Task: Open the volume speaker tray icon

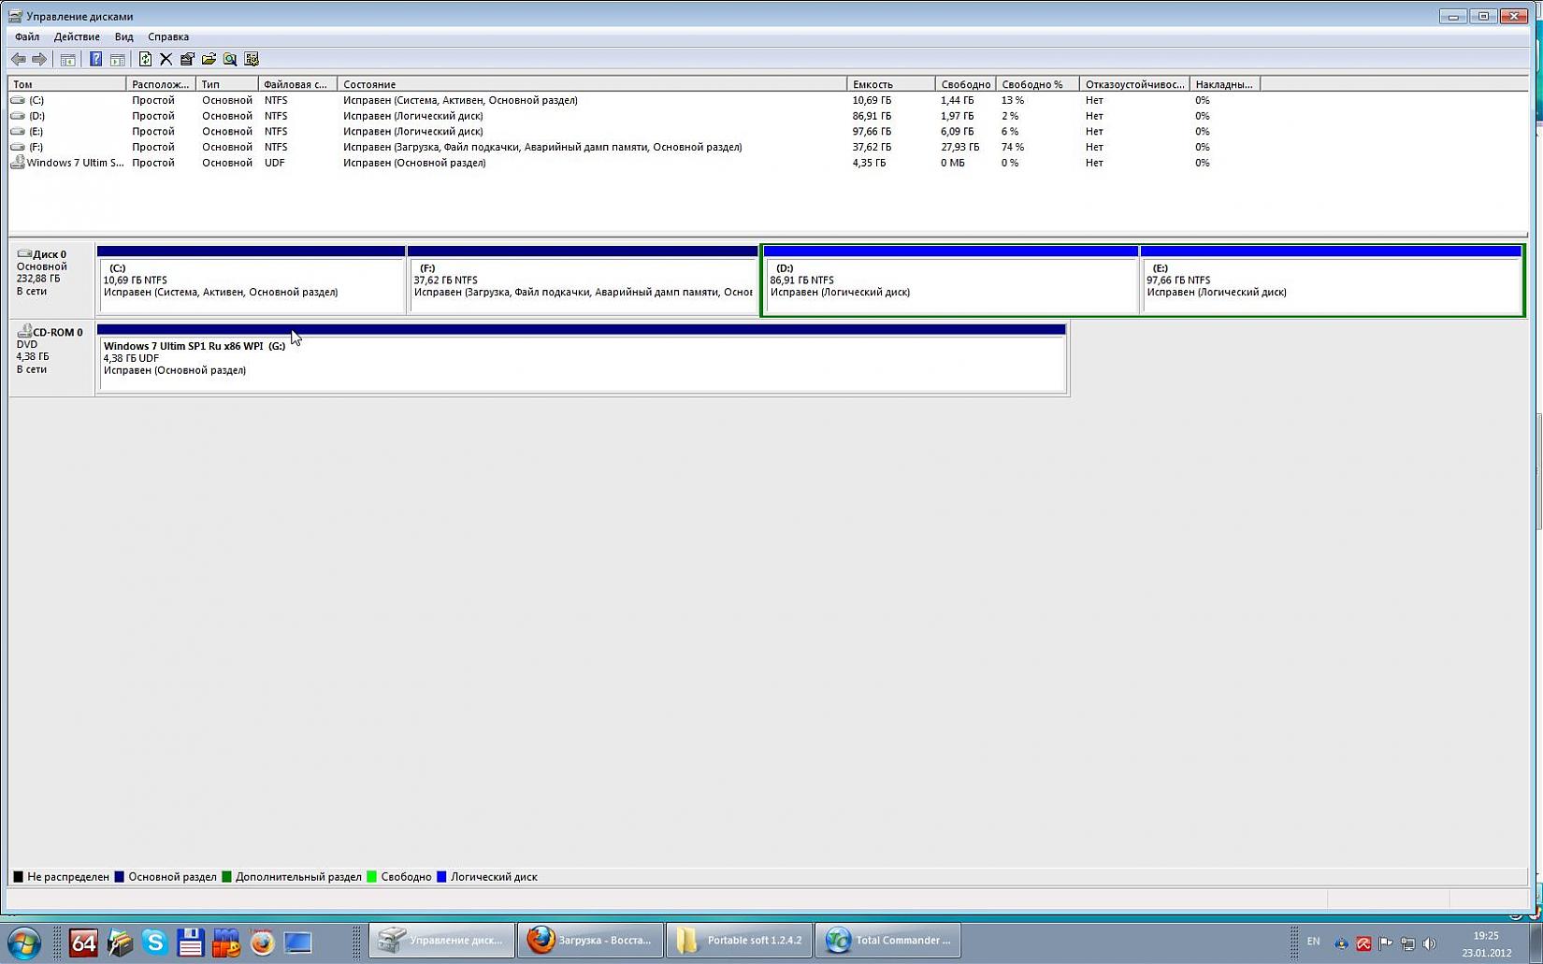Action: 1429,943
